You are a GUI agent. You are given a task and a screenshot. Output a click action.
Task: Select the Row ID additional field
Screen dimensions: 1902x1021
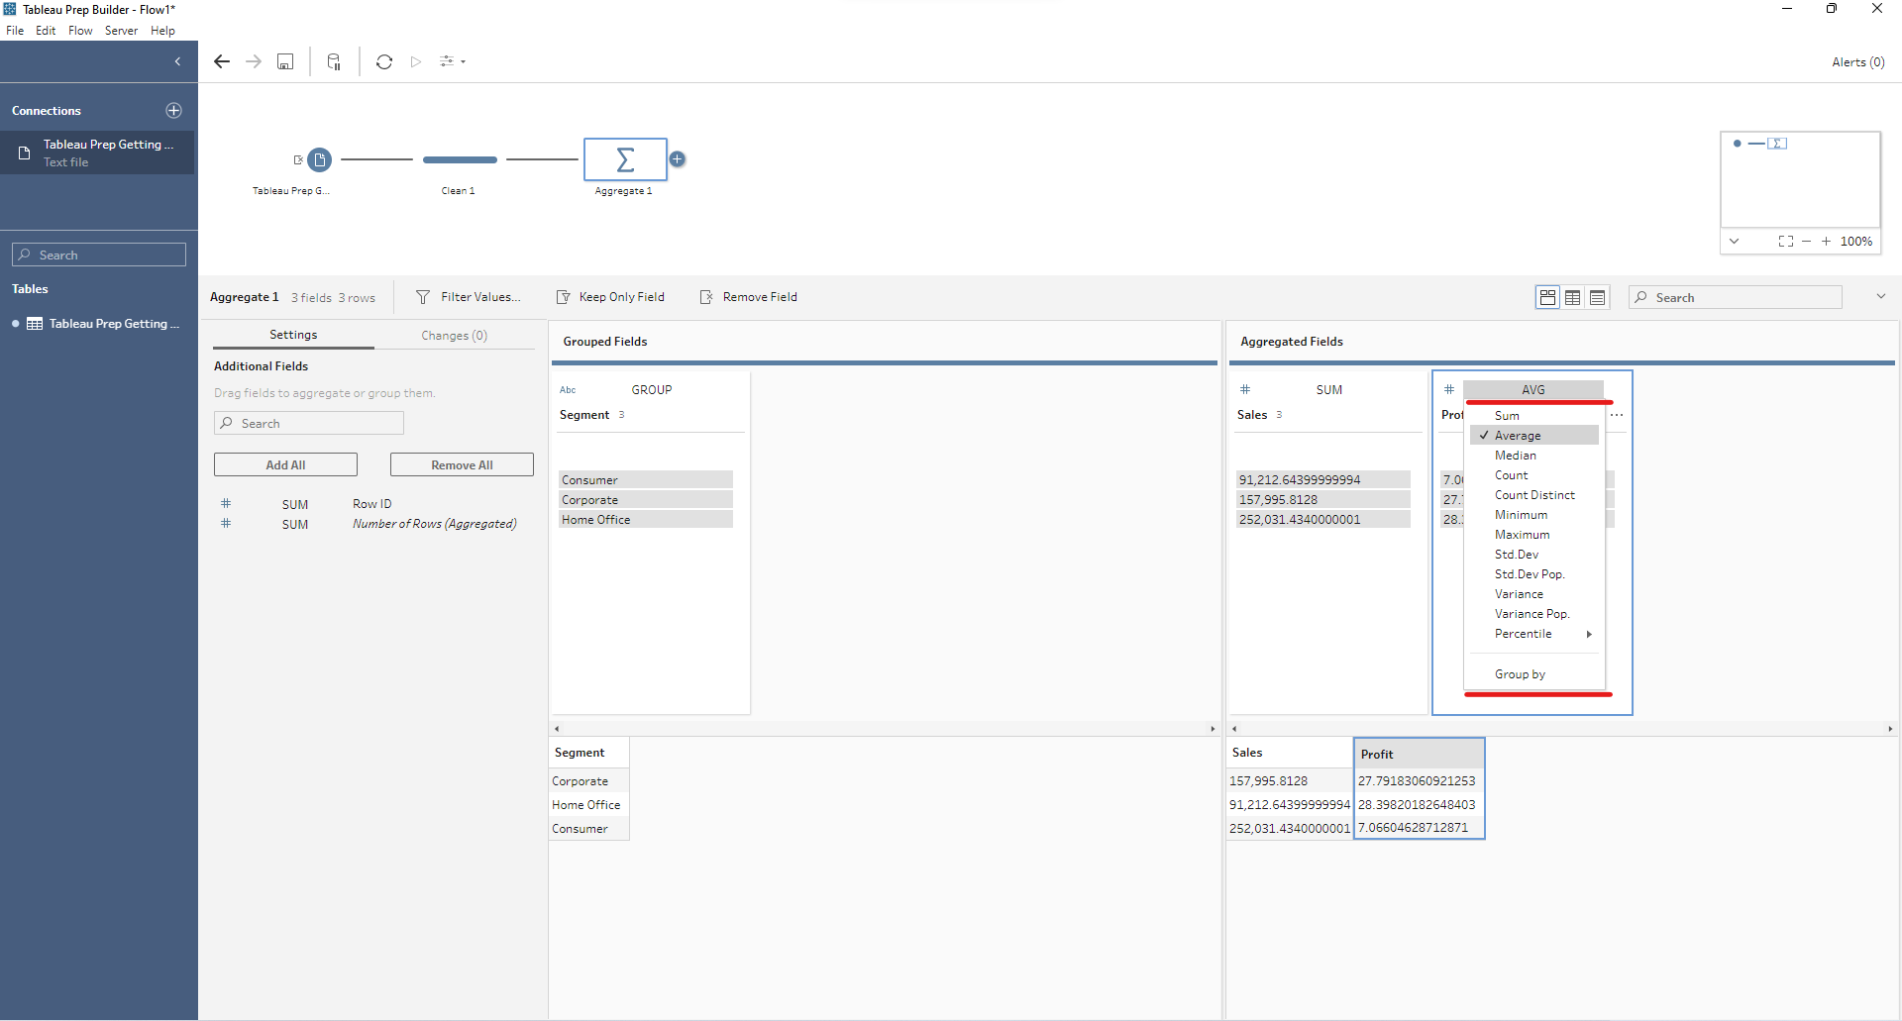click(373, 504)
